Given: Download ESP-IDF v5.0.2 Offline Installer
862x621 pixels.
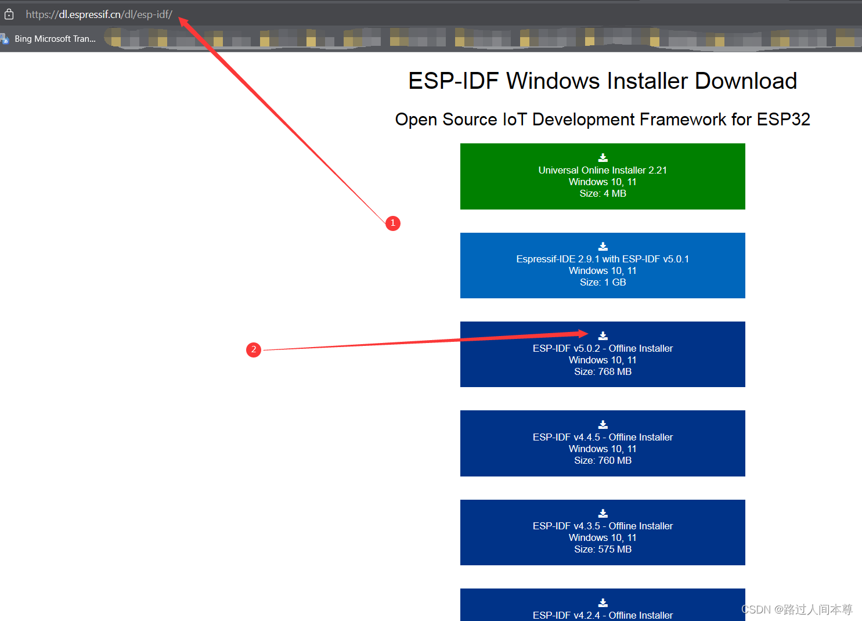Looking at the screenshot, I should coord(603,354).
